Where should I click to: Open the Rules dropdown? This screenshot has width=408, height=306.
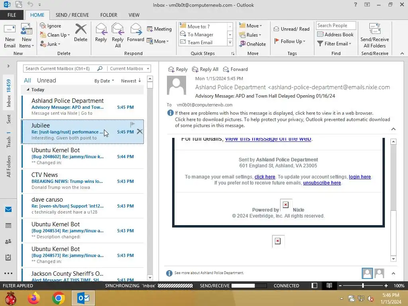coord(250,35)
